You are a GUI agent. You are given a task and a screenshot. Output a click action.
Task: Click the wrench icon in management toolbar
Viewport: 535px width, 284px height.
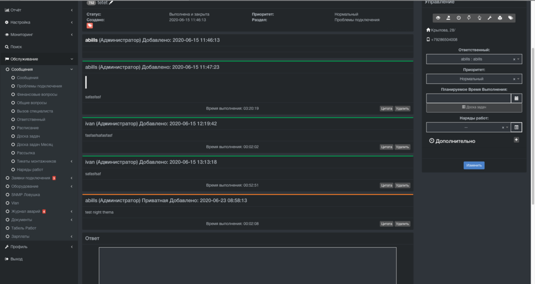490,18
